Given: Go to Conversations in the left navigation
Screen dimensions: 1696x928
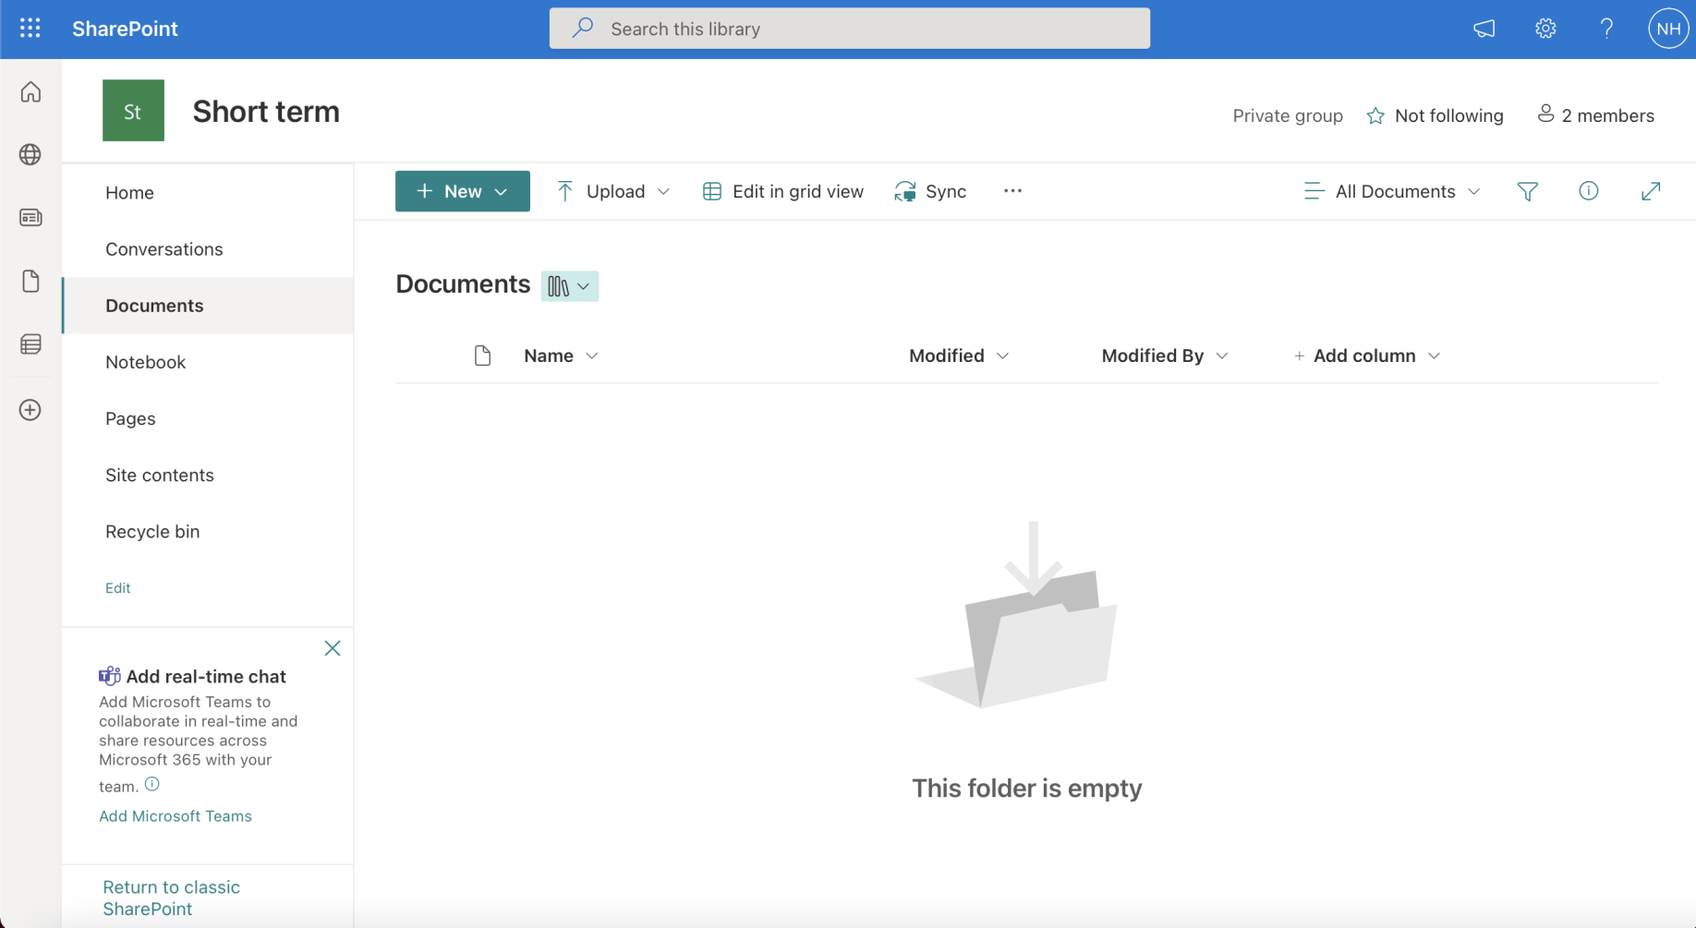Looking at the screenshot, I should [x=164, y=249].
